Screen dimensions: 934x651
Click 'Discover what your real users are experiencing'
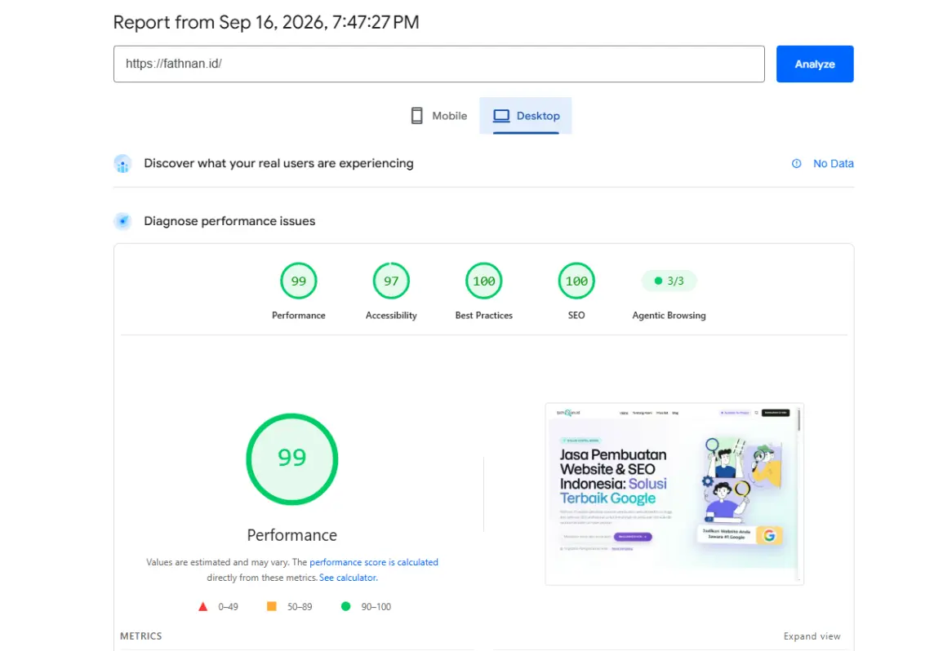[x=278, y=163]
